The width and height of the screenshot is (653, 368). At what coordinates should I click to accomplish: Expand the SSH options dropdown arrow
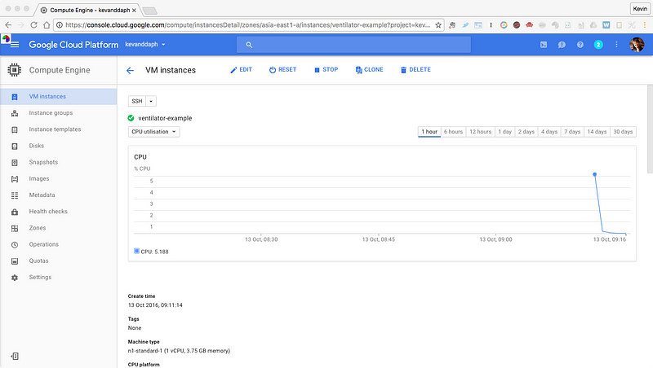click(151, 101)
